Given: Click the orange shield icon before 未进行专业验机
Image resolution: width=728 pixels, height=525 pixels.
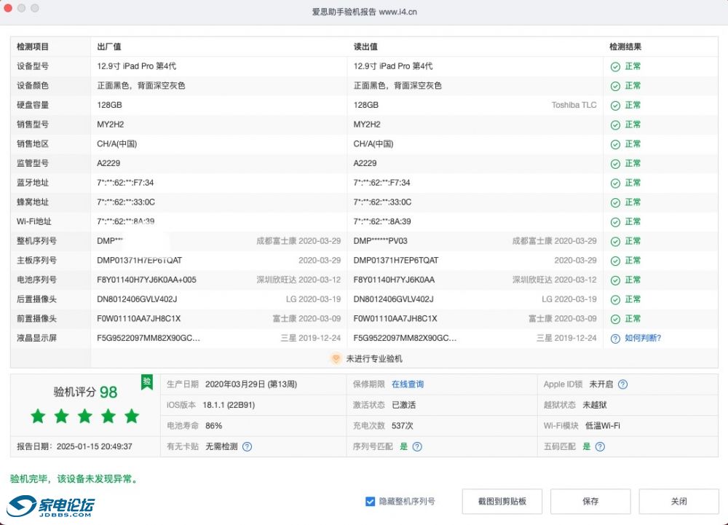Looking at the screenshot, I should tap(336, 359).
